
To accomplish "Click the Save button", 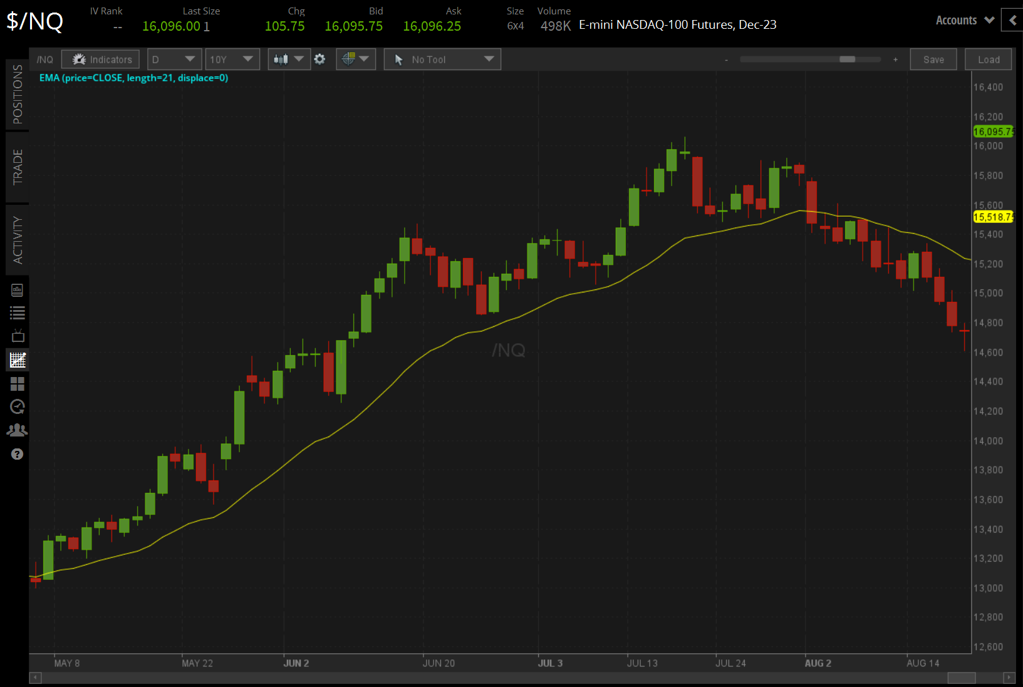I will tap(933, 59).
